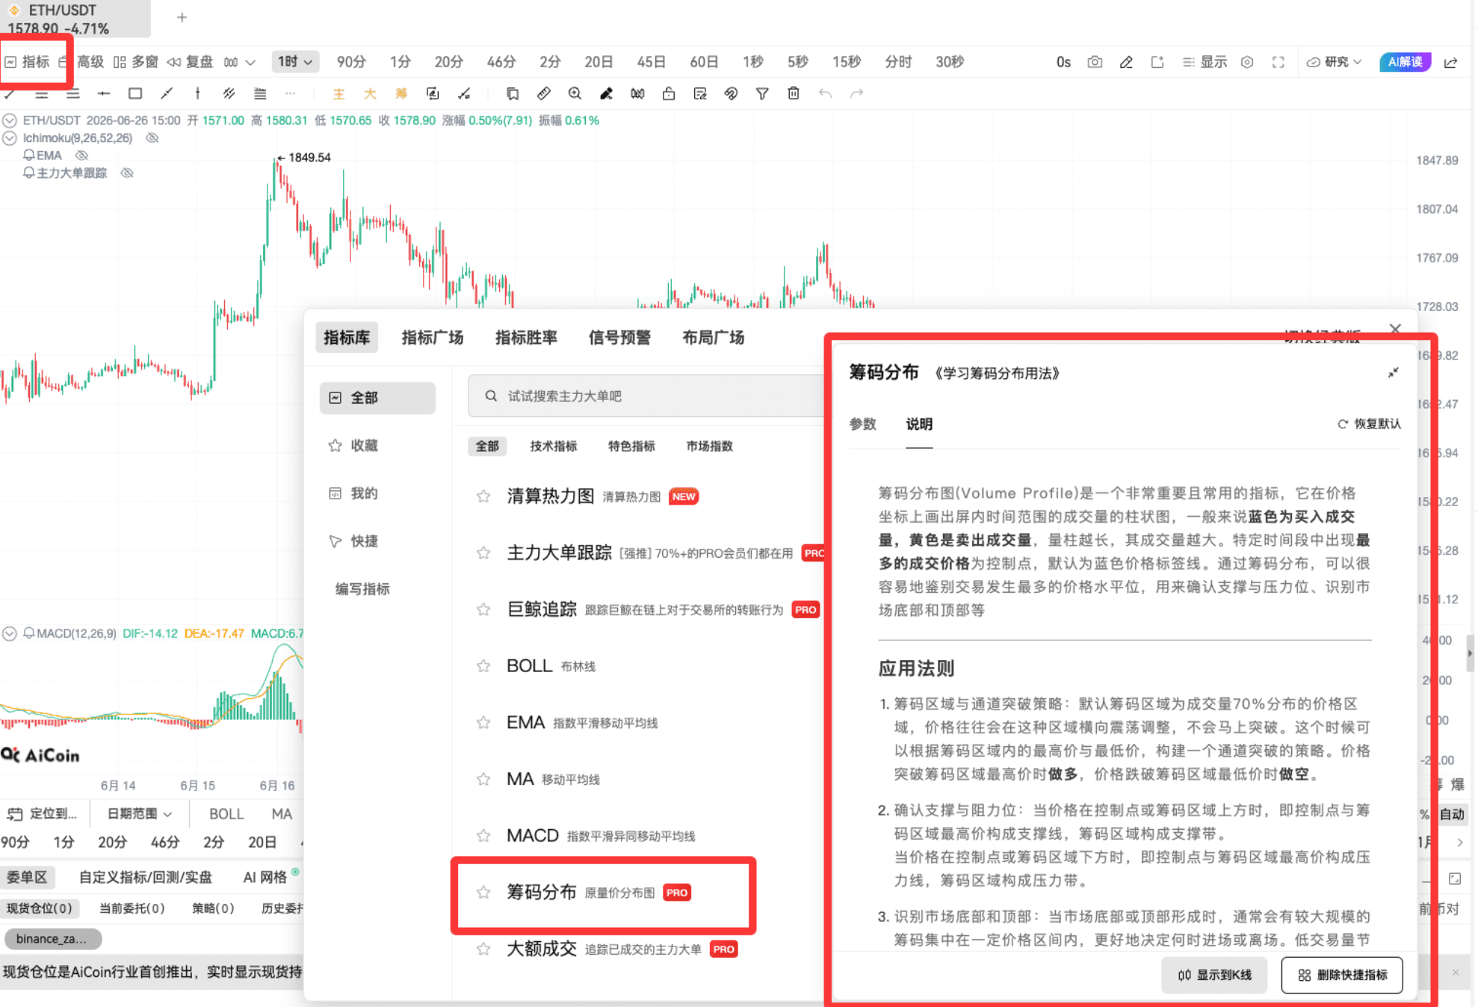Viewport: 1478px width, 1007px height.
Task: Click the lock drawings icon
Action: (669, 93)
